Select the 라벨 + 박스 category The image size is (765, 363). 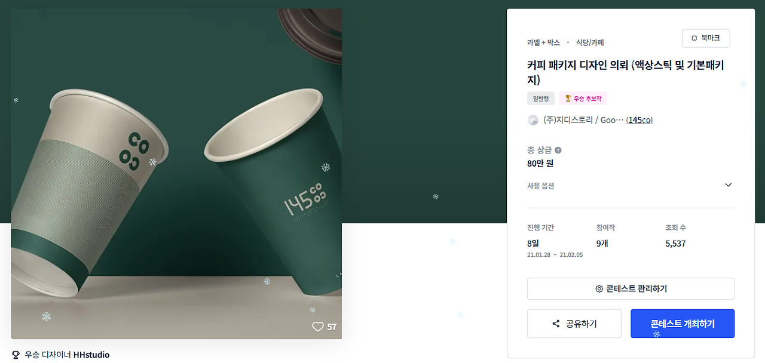(543, 42)
